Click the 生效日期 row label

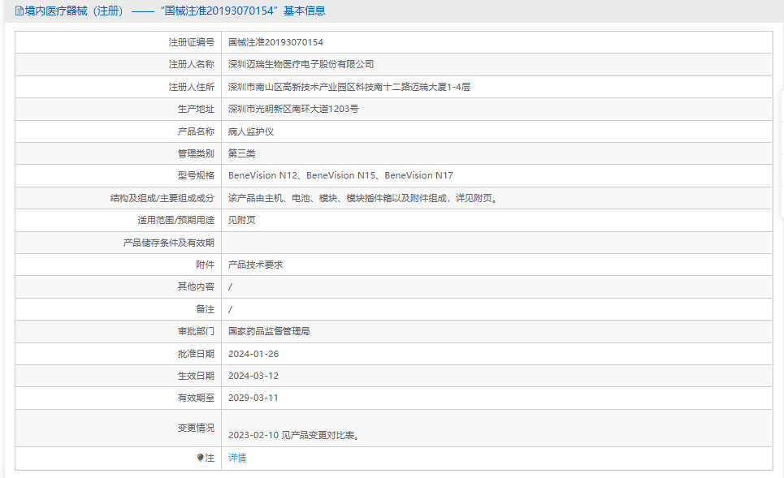pyautogui.click(x=196, y=376)
